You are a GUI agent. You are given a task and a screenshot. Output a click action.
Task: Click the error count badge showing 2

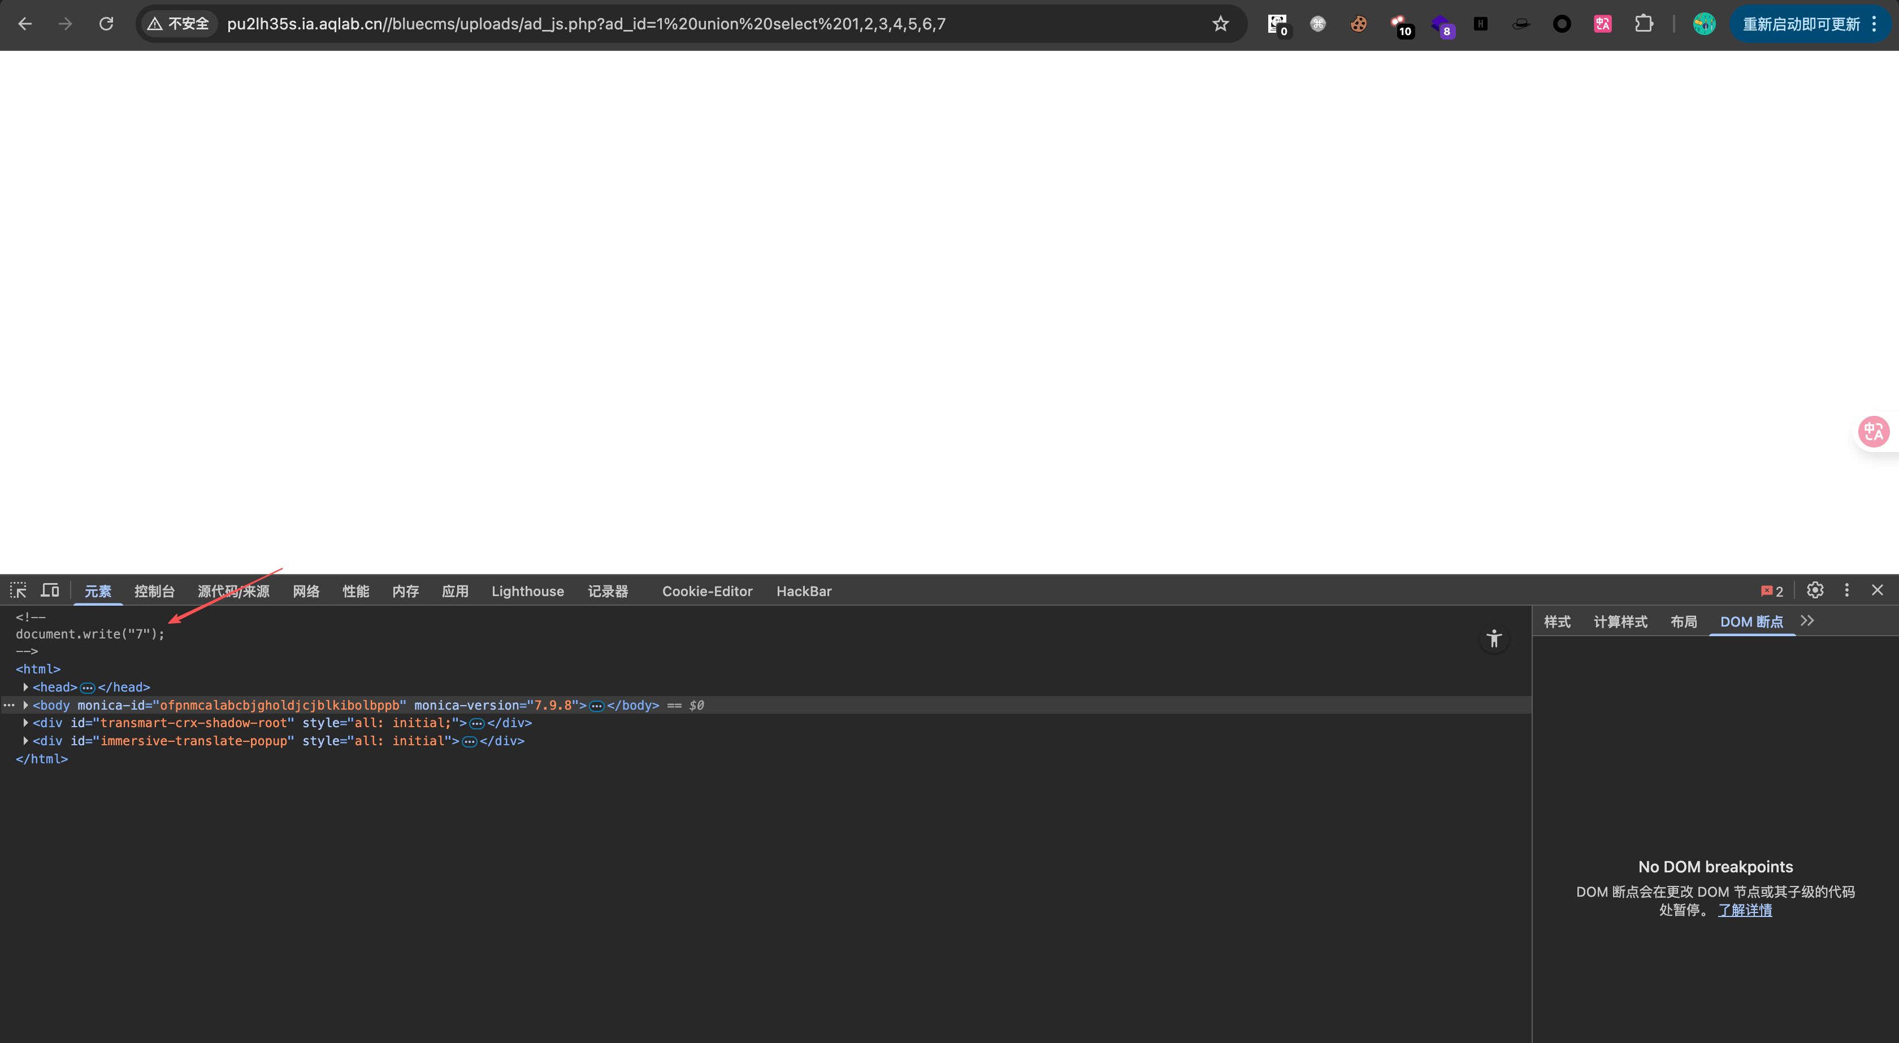(x=1771, y=591)
